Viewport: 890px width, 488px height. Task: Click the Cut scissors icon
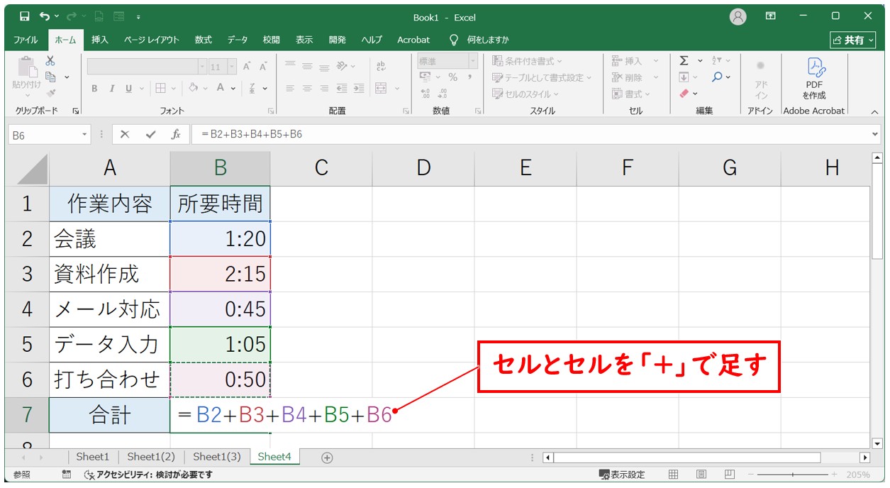click(x=50, y=61)
